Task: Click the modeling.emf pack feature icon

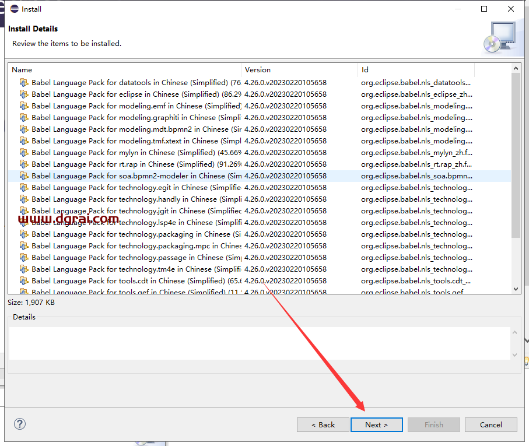Action: point(23,106)
